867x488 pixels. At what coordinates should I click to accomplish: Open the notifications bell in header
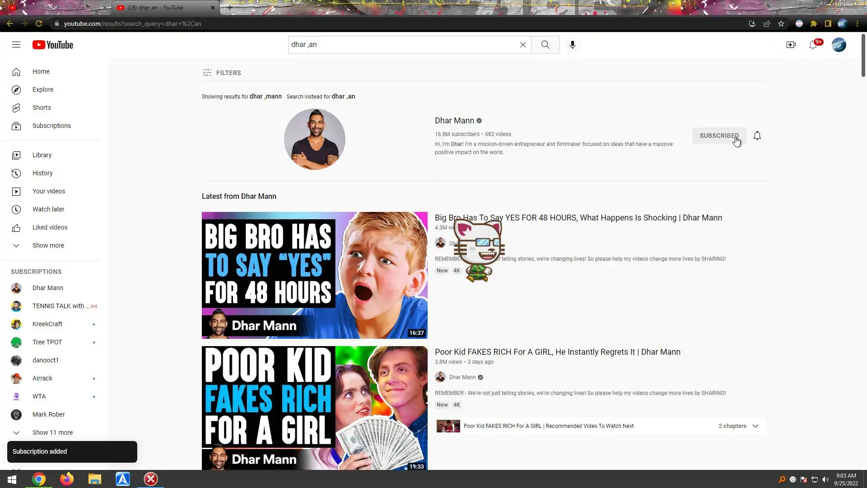pos(813,45)
